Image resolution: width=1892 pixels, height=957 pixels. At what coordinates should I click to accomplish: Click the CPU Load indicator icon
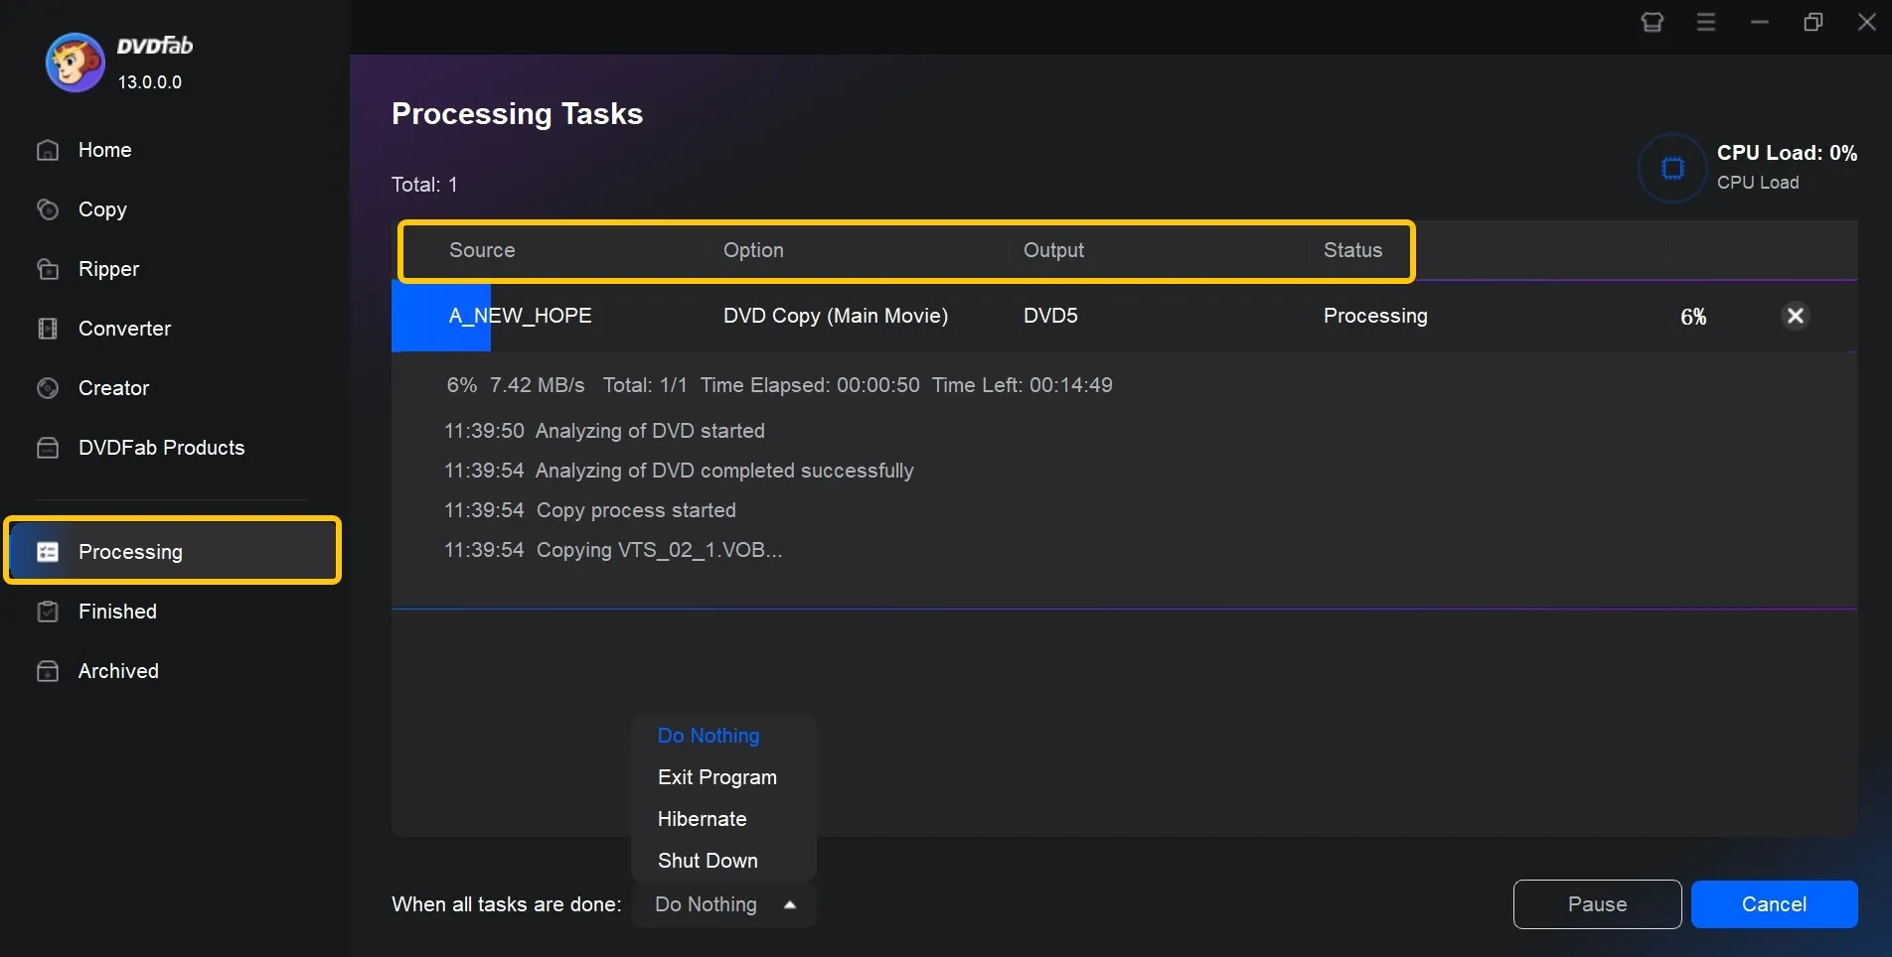pos(1672,168)
